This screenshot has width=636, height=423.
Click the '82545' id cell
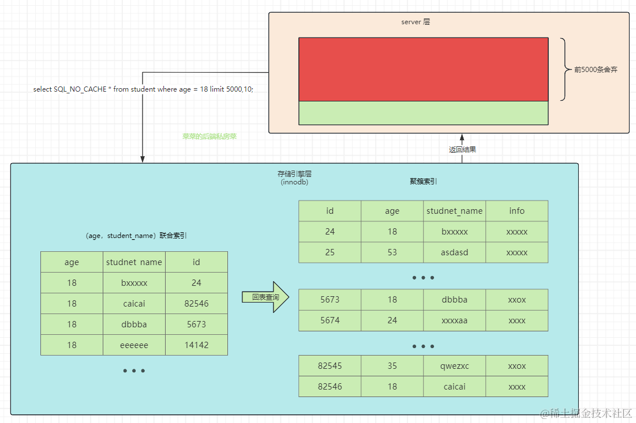pyautogui.click(x=330, y=366)
